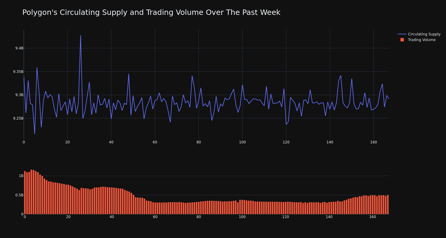Click the red Trading Volume legend swatch

402,40
